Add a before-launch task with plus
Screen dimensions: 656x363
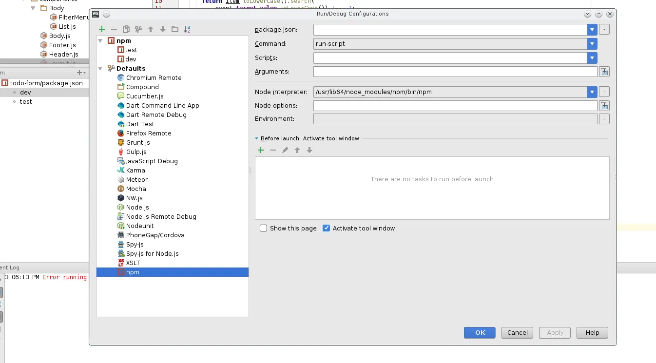[x=261, y=150]
